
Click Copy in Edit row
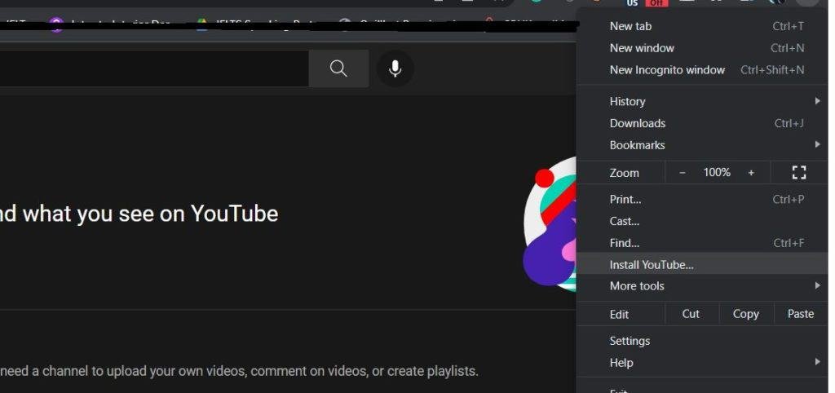coord(745,314)
